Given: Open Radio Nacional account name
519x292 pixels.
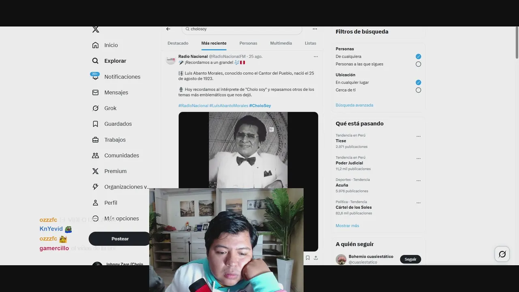Looking at the screenshot, I should (193, 56).
